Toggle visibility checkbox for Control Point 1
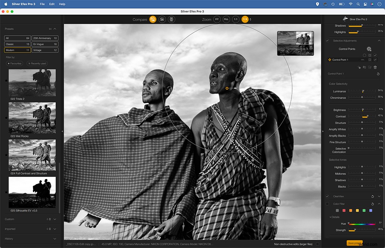 tap(375, 60)
